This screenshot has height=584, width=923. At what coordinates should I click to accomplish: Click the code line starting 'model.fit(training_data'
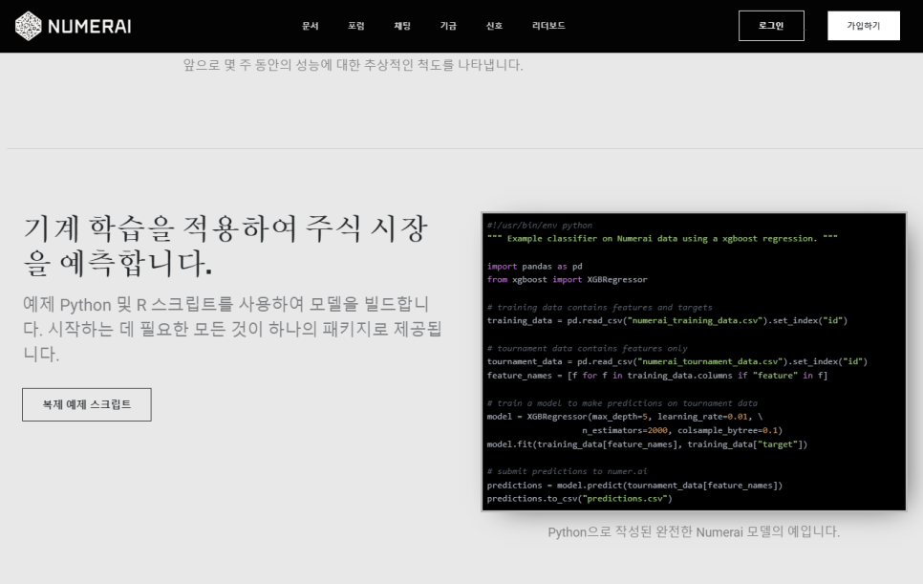point(647,444)
